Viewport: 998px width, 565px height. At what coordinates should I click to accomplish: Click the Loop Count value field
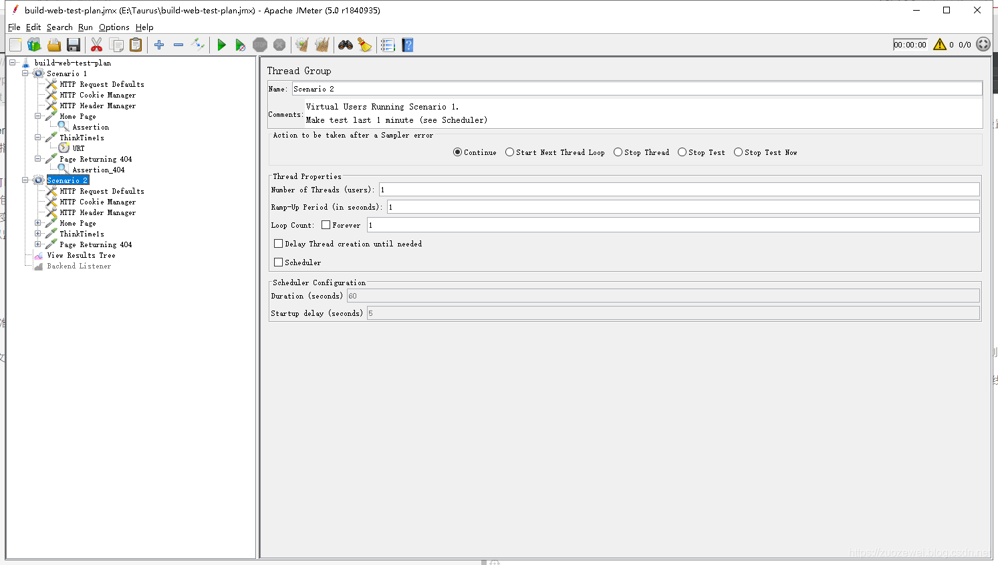(x=673, y=225)
